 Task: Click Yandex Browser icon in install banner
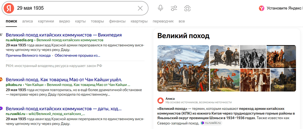coord(261,8)
